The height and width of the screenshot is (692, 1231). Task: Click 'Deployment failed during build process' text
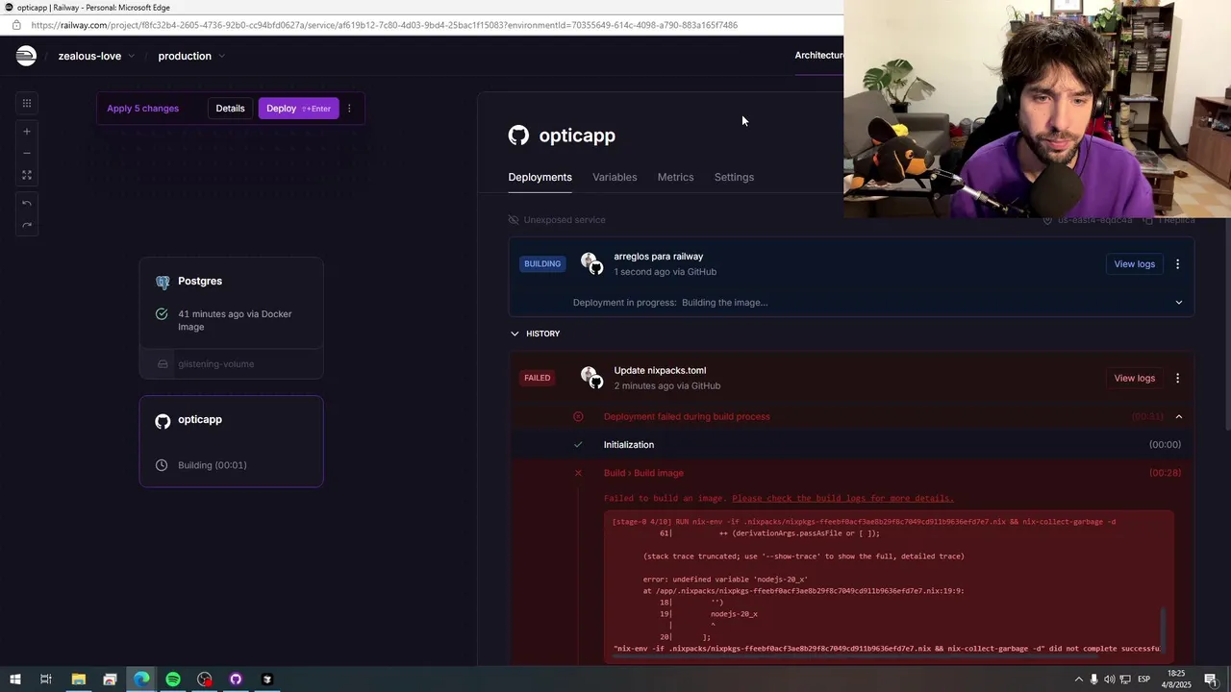point(687,416)
